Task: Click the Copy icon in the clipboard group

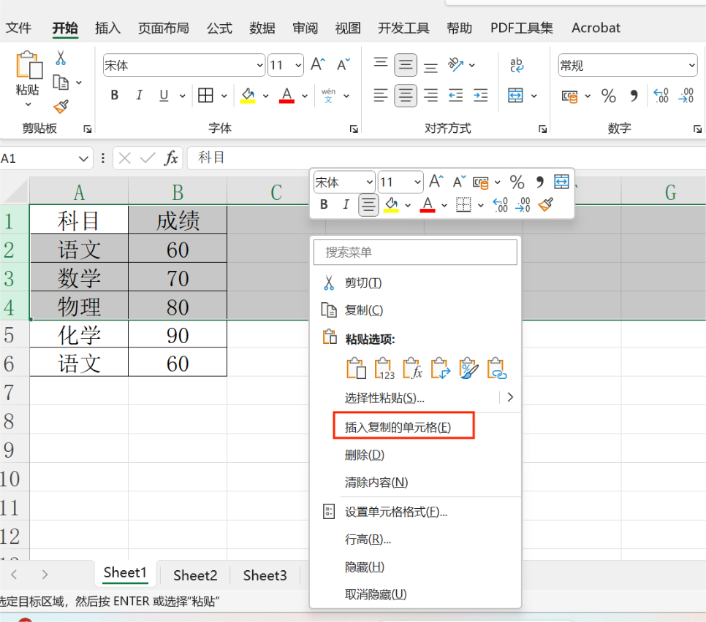Action: point(61,82)
